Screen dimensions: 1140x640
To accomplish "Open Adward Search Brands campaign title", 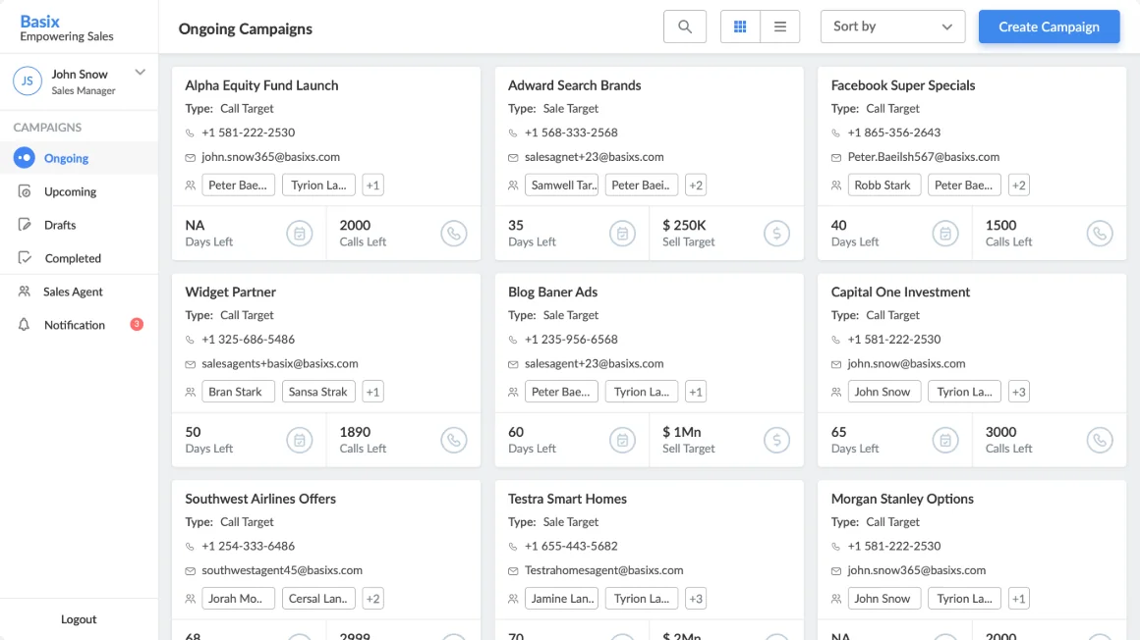I will [x=574, y=85].
